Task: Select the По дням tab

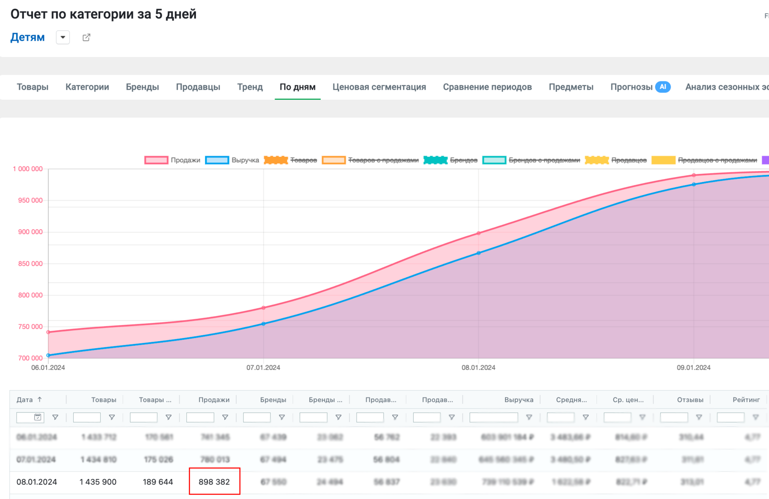Action: click(298, 87)
